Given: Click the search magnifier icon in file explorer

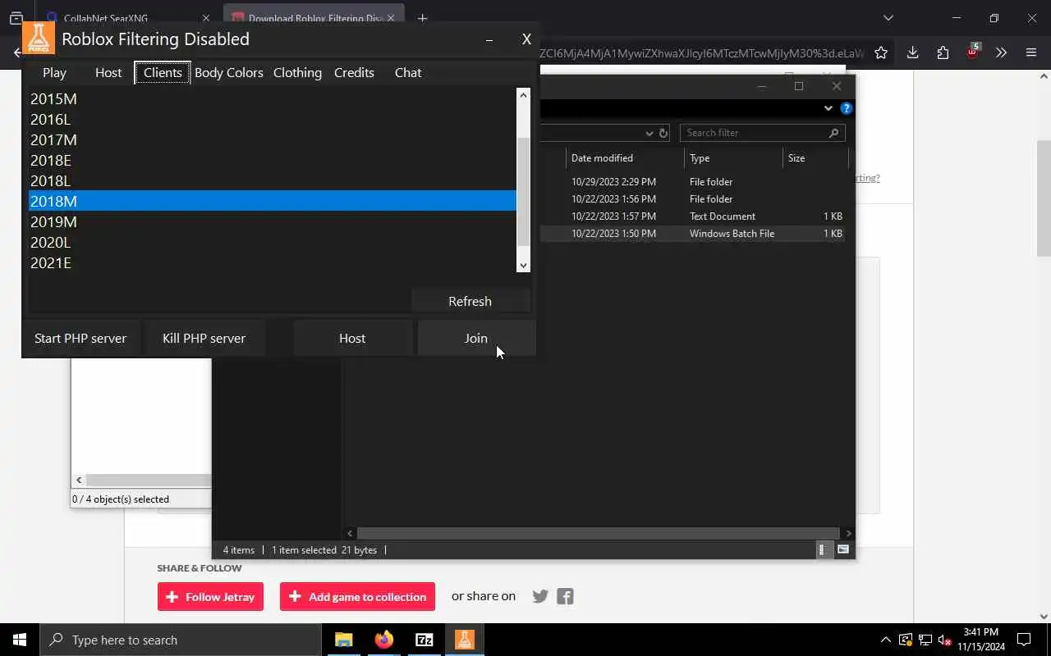Looking at the screenshot, I should pos(833,133).
